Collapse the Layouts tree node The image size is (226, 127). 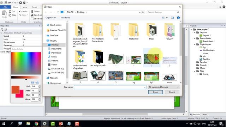[x=195, y=32]
